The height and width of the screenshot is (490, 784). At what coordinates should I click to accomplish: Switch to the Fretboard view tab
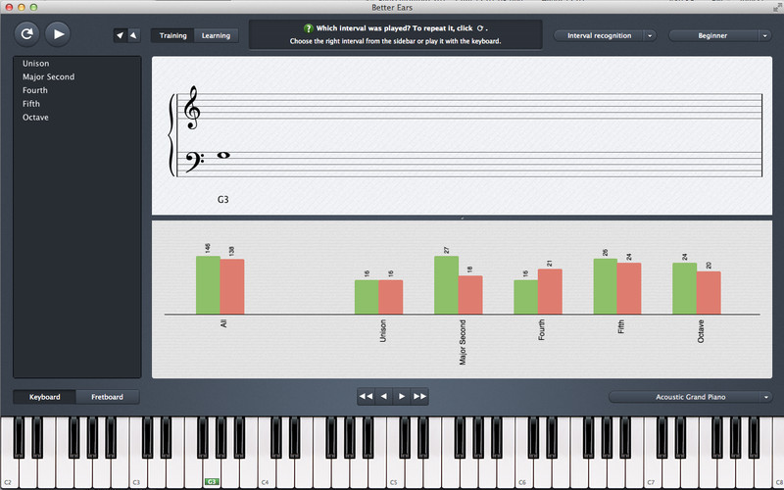click(107, 397)
